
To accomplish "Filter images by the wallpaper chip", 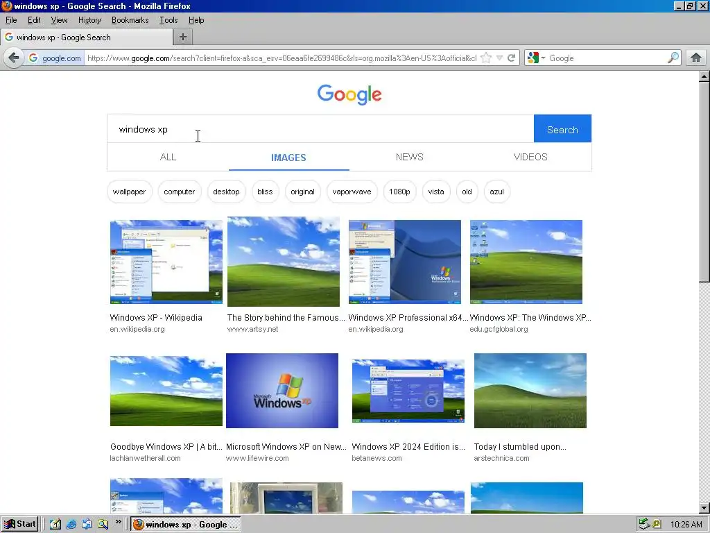I will point(130,192).
